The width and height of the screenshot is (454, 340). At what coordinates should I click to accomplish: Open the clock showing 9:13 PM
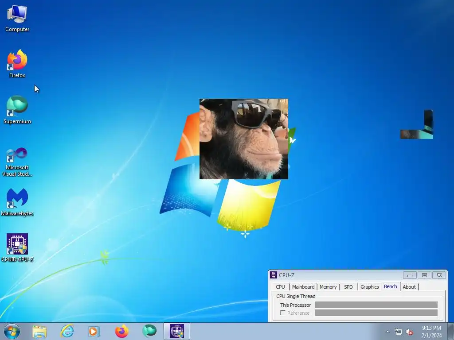click(x=431, y=332)
